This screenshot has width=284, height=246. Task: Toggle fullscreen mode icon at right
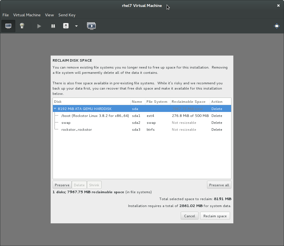tap(277, 26)
